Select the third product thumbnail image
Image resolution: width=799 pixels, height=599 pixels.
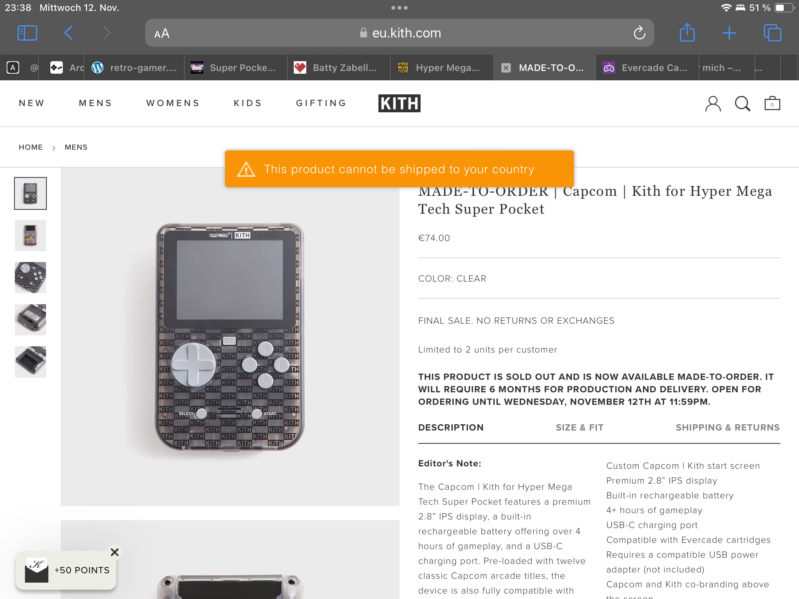(30, 278)
